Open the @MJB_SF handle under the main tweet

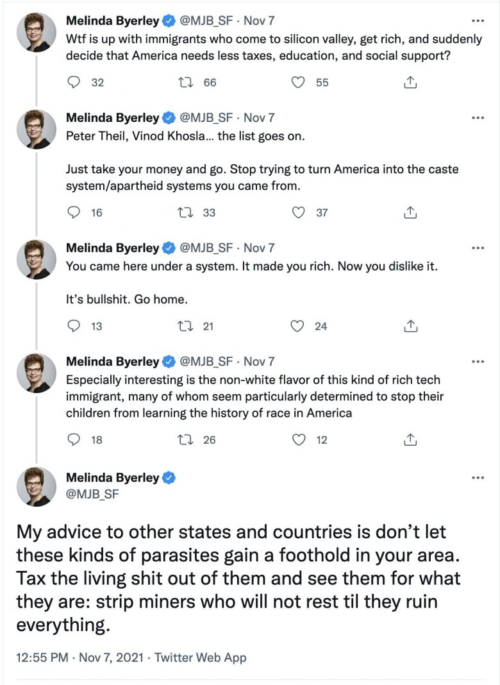pyautogui.click(x=92, y=494)
